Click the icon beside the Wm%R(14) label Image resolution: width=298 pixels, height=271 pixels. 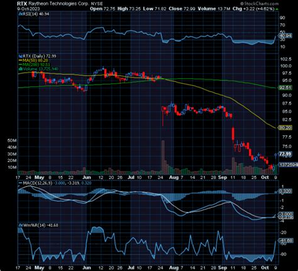pos(20,225)
